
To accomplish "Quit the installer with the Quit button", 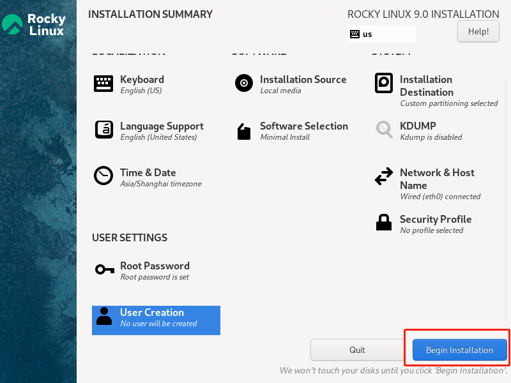I will [357, 350].
